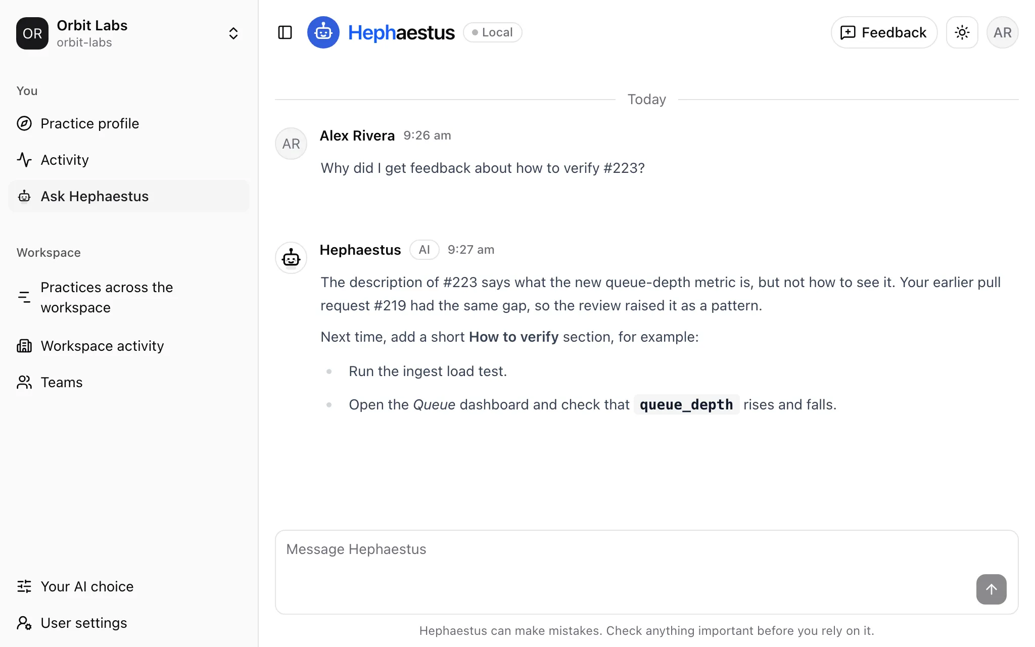This screenshot has height=647, width=1035.
Task: Open Your AI choice settings
Action: pos(129,586)
